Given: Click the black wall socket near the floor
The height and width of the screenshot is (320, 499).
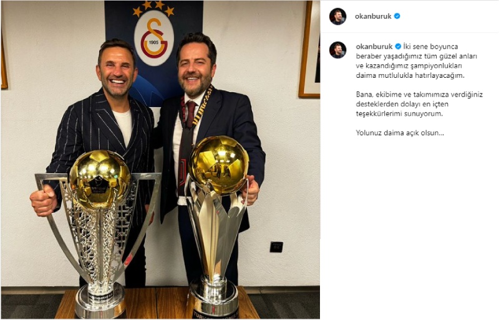Looking at the screenshot, I should pos(276,247).
